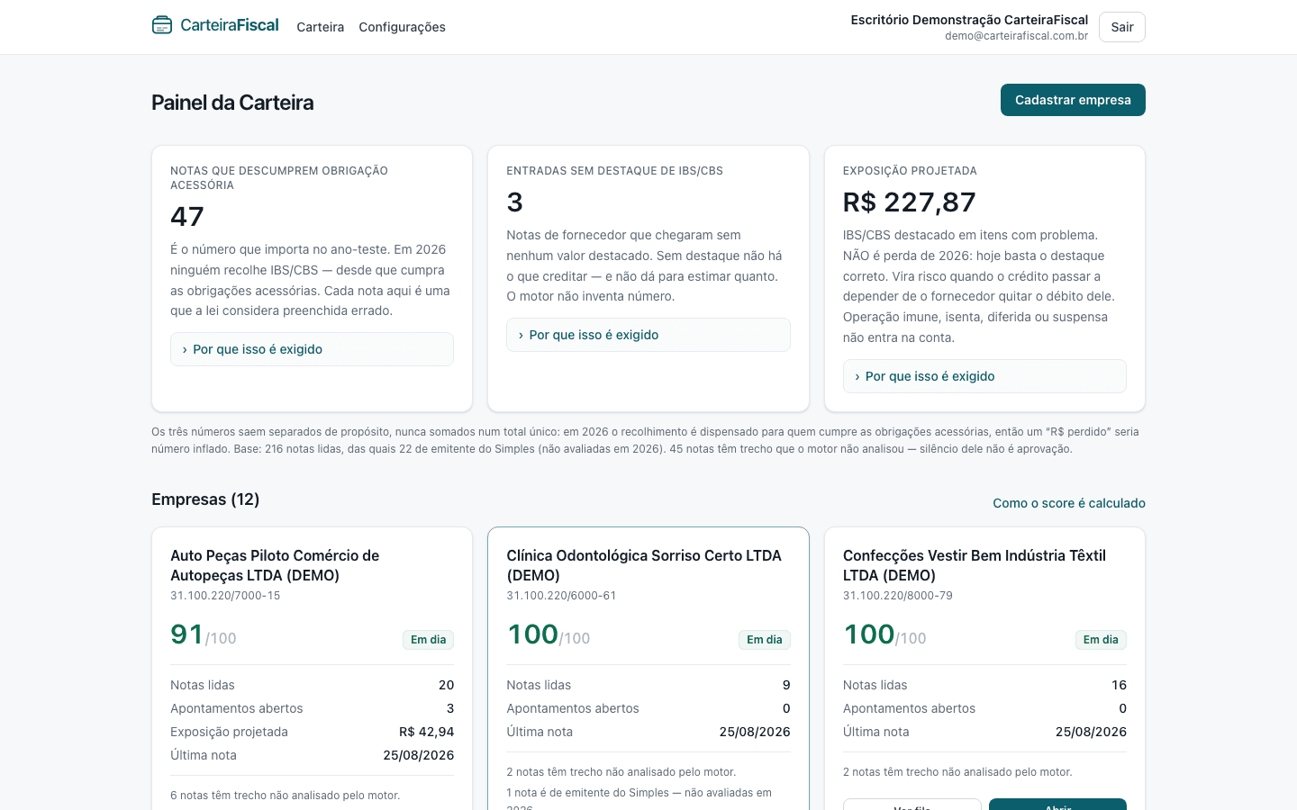Click the 'ENTRADAS SEM DESTAQUE DE IBS/CBS' label
This screenshot has height=810, width=1297.
[x=615, y=171]
